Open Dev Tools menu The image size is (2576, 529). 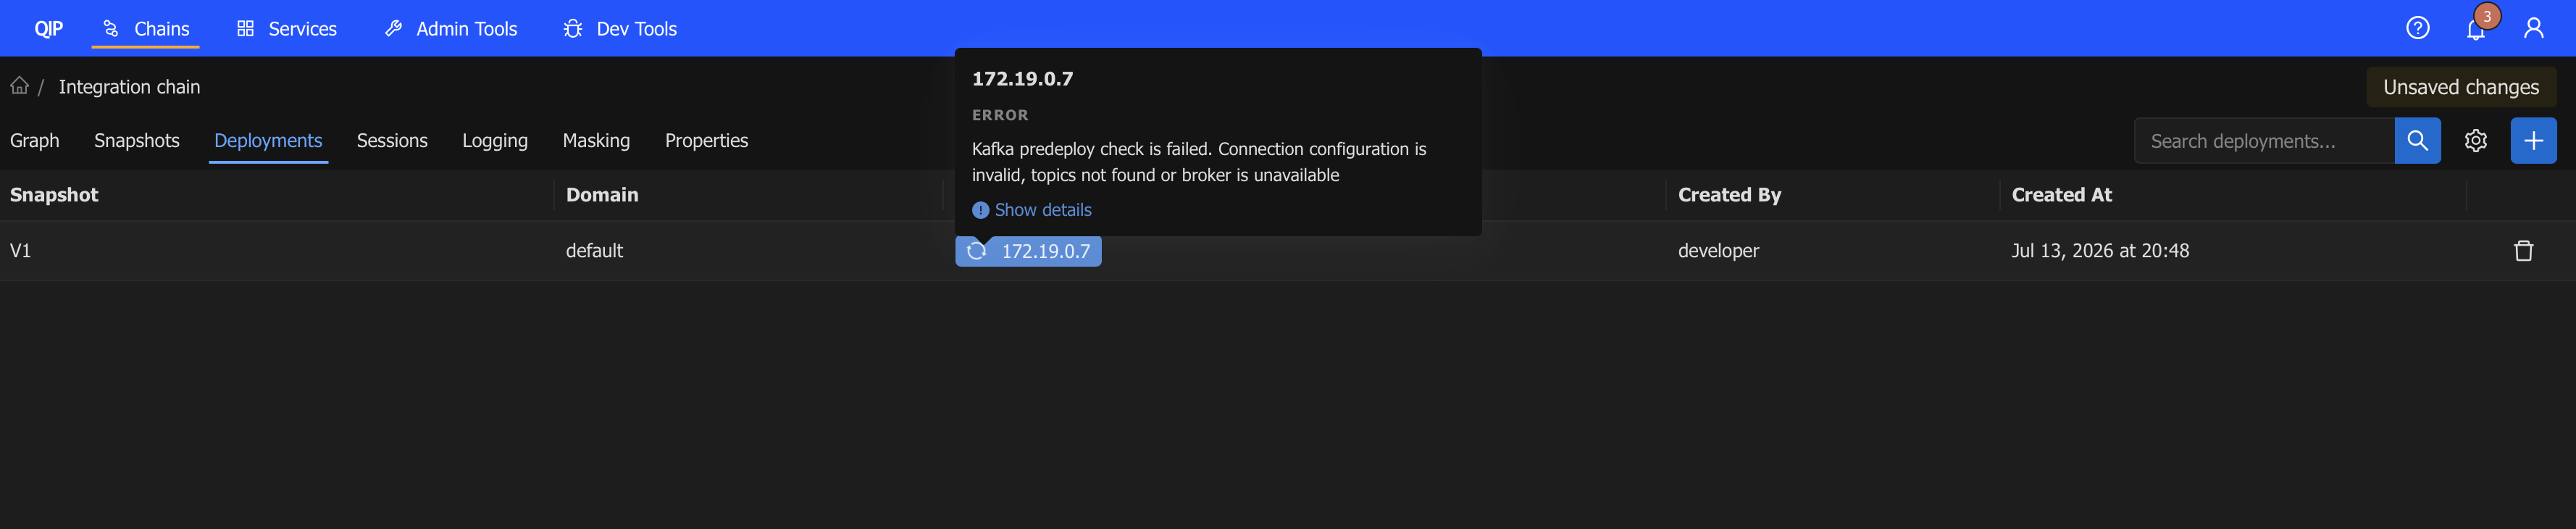point(620,29)
